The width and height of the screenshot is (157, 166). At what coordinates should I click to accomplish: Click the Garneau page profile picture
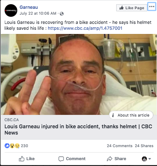pyautogui.click(x=11, y=10)
